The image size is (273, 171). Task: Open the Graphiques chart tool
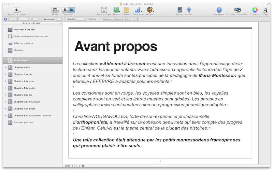click(138, 10)
